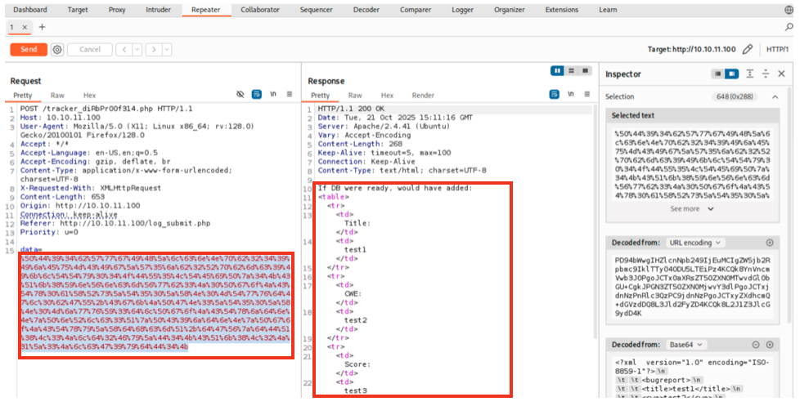The width and height of the screenshot is (800, 406).
Task: Switch Inspector to list layout icon
Action: point(718,74)
